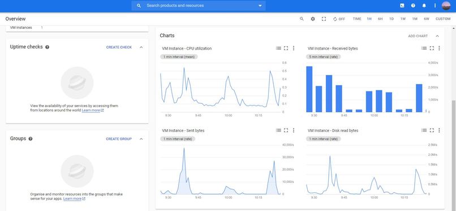The height and width of the screenshot is (211, 456).
Task: Open the help question mark menu
Action: point(413,6)
